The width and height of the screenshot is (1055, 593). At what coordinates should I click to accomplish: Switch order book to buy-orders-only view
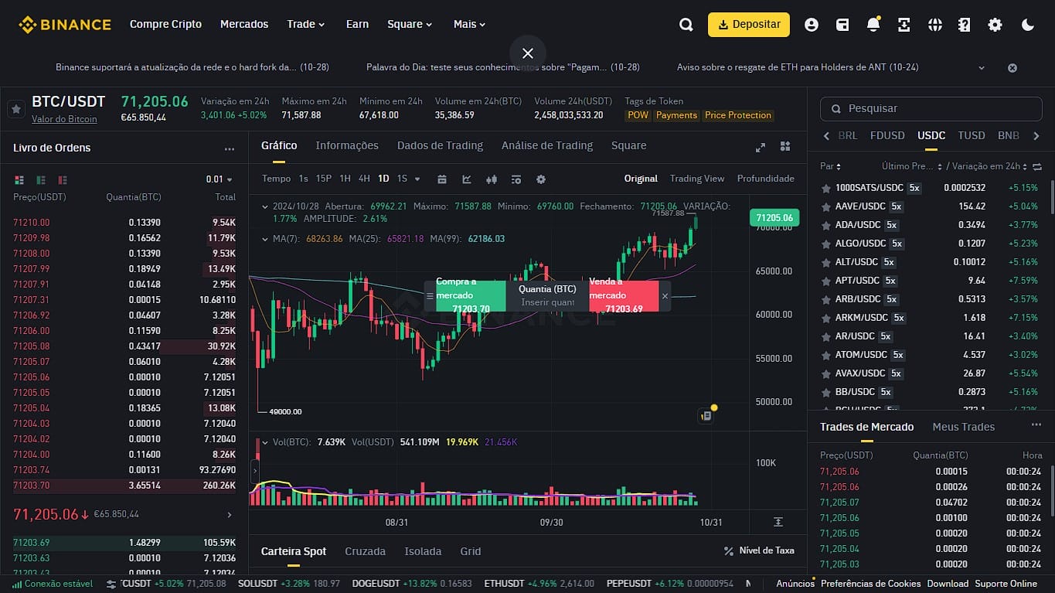[x=39, y=179]
